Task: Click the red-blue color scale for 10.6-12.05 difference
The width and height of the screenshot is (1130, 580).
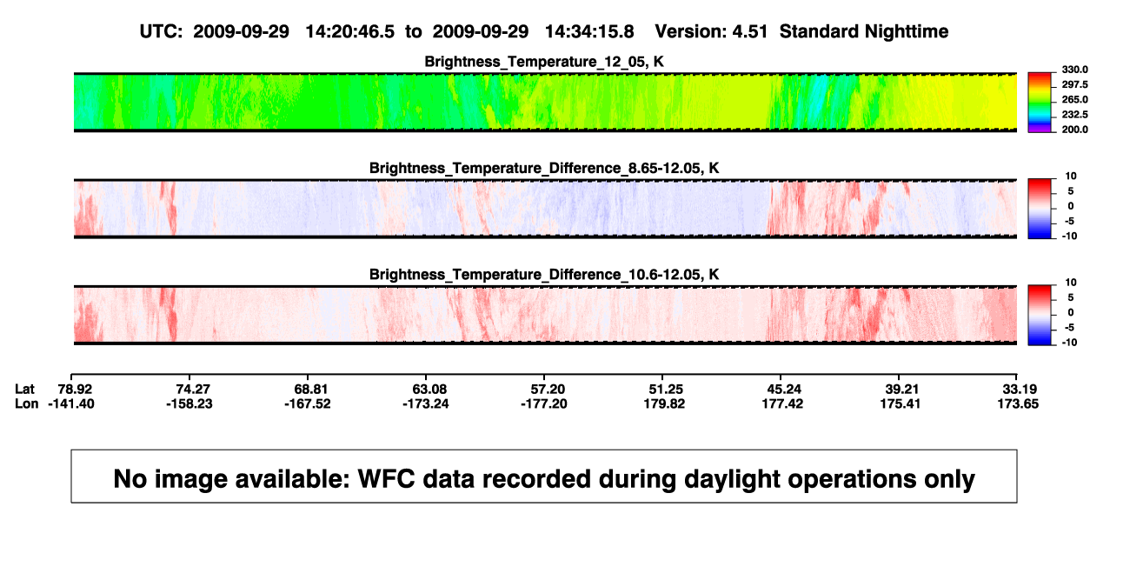Action: [x=1040, y=315]
